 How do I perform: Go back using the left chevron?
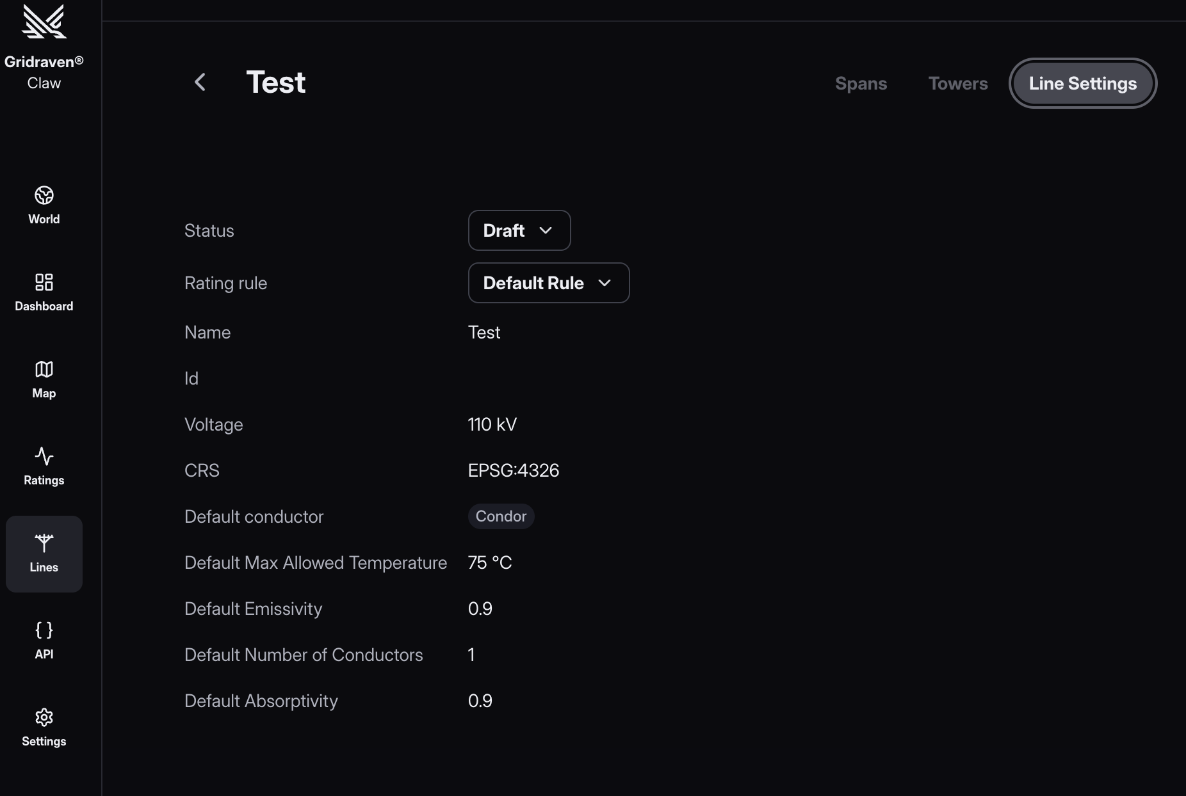[x=200, y=82]
